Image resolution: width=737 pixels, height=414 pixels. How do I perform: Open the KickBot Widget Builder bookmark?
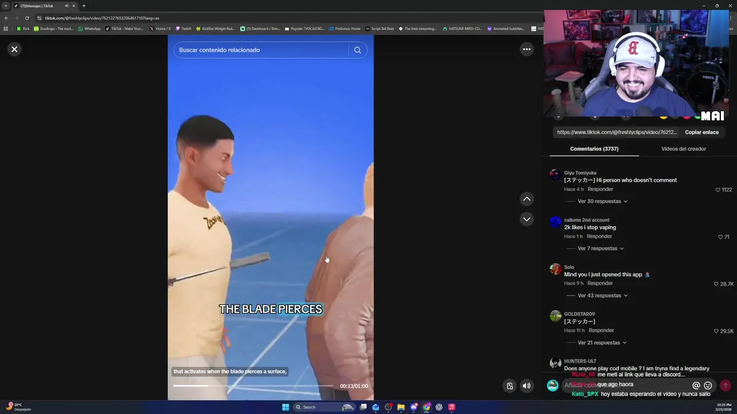[x=215, y=29]
